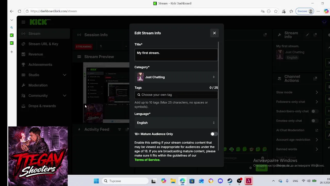Click the Just Chatting category thumbnail
This screenshot has height=186, width=330.
[140, 77]
